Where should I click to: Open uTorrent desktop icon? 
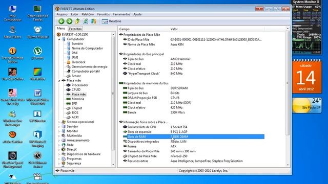pos(37,53)
